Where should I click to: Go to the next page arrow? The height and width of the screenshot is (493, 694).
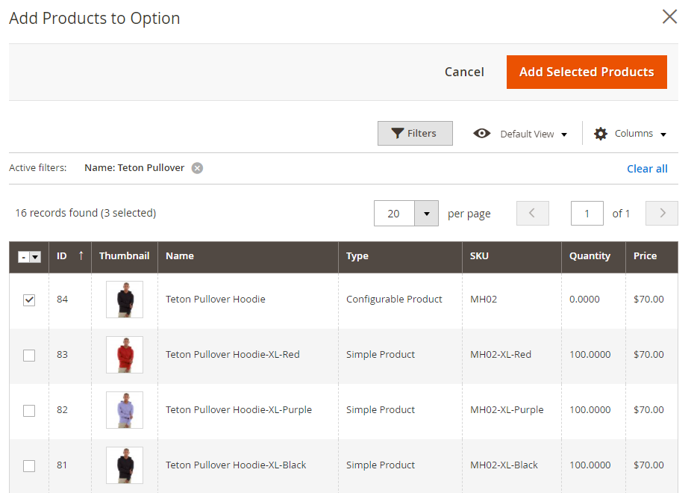coord(661,214)
